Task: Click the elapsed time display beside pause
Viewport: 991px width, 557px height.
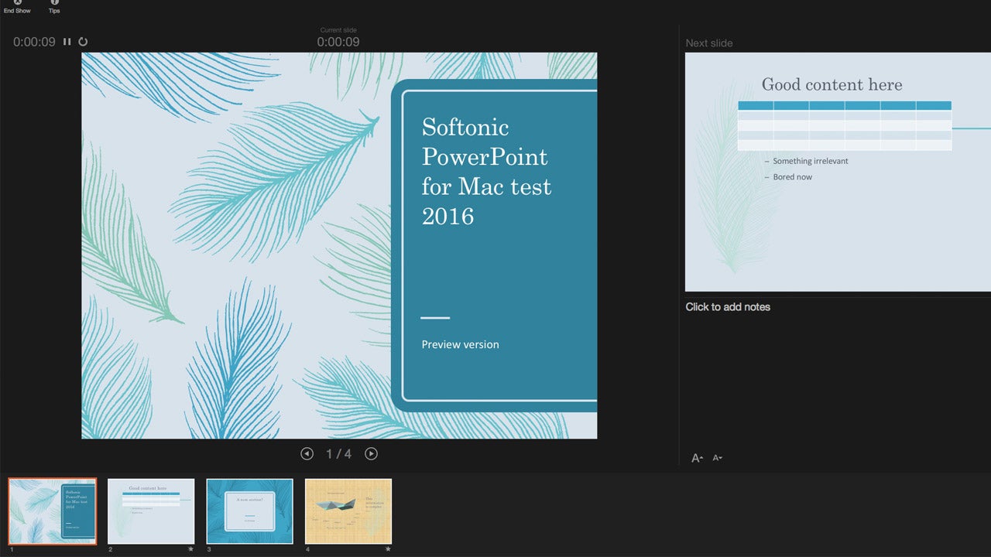Action: pos(34,42)
